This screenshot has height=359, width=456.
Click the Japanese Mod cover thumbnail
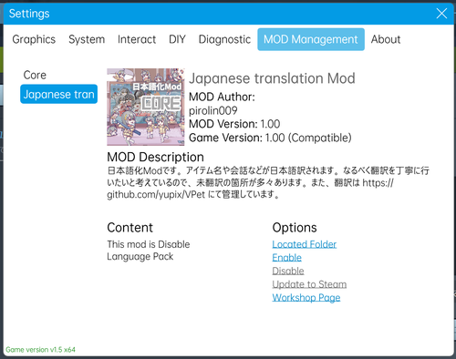pos(146,107)
